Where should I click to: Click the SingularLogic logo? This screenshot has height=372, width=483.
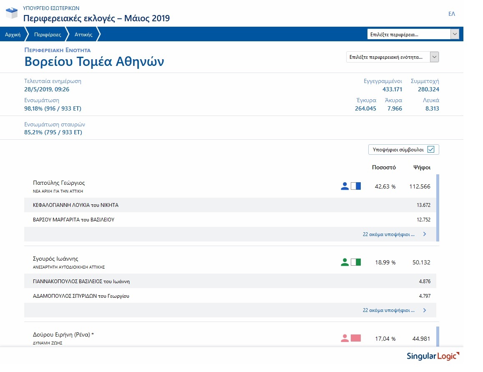(432, 356)
